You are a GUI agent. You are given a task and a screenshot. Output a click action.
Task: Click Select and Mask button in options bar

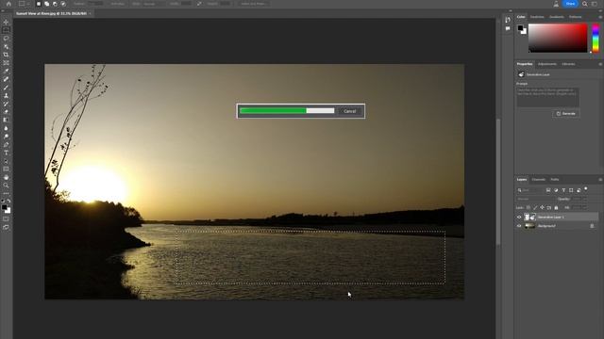point(253,4)
